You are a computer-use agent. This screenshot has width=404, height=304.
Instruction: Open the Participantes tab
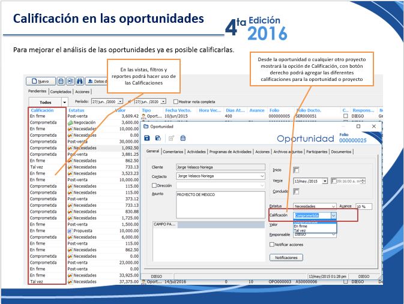pos(316,152)
